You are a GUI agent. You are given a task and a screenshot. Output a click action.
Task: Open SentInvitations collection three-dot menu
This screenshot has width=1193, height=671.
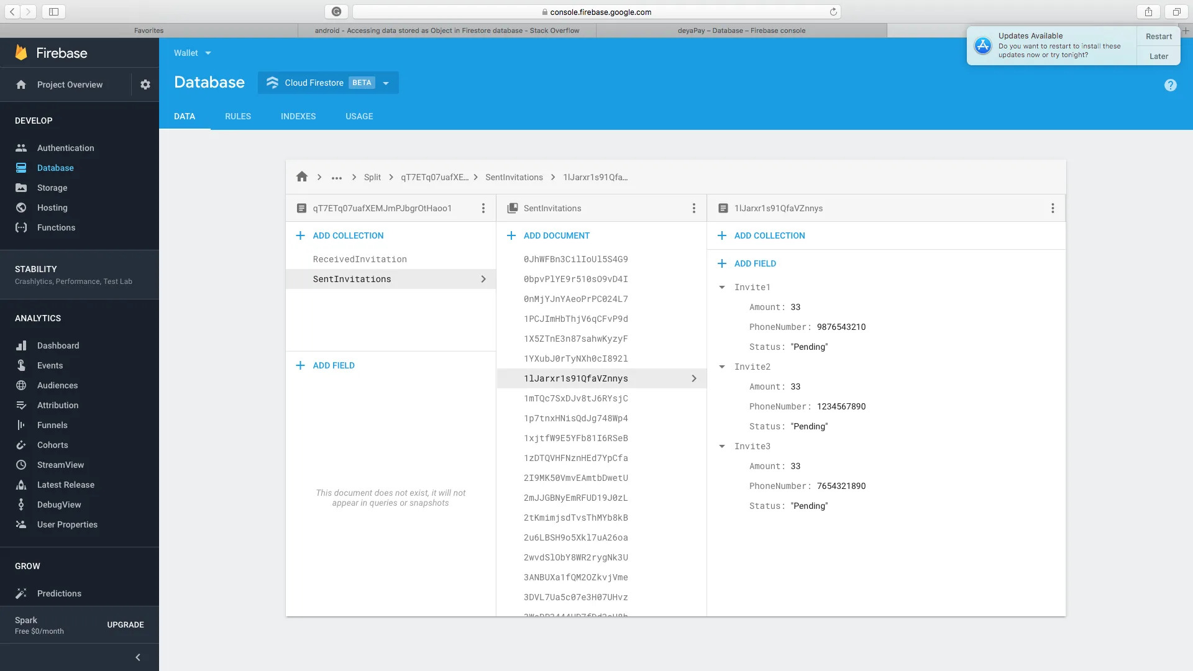click(693, 208)
